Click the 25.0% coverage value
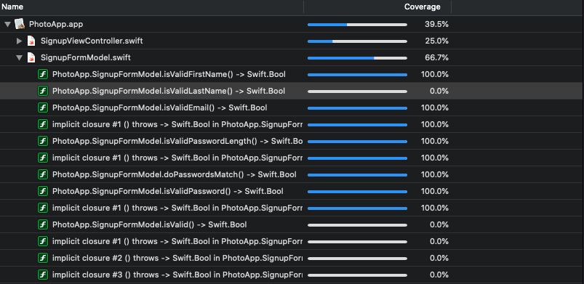This screenshot has width=584, height=284. pos(436,41)
